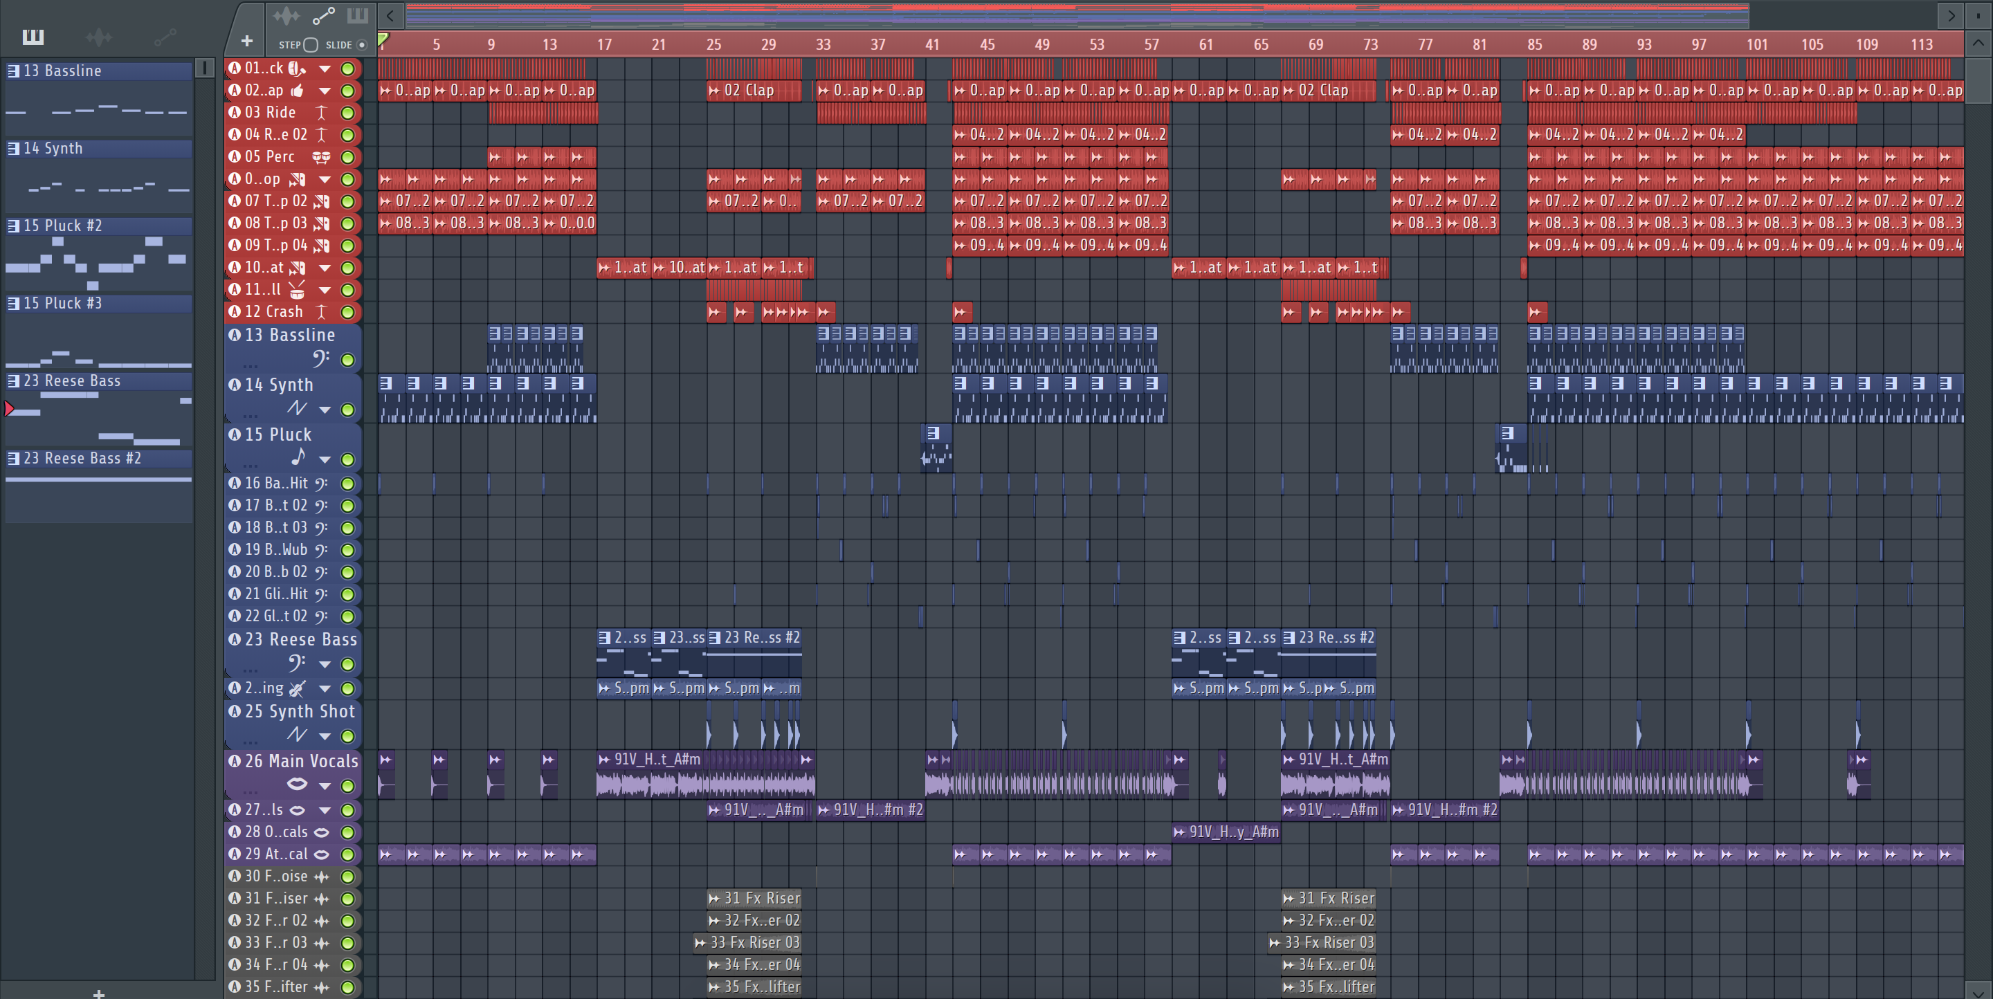Click the lips icon on 26 Main Vocals
This screenshot has height=999, width=1993.
click(x=297, y=784)
